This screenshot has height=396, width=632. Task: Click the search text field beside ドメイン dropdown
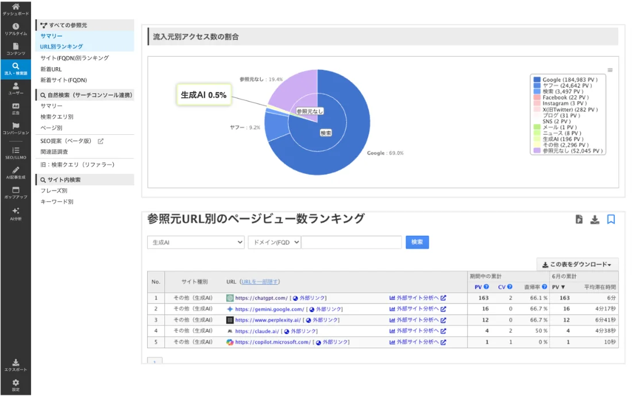click(x=351, y=242)
